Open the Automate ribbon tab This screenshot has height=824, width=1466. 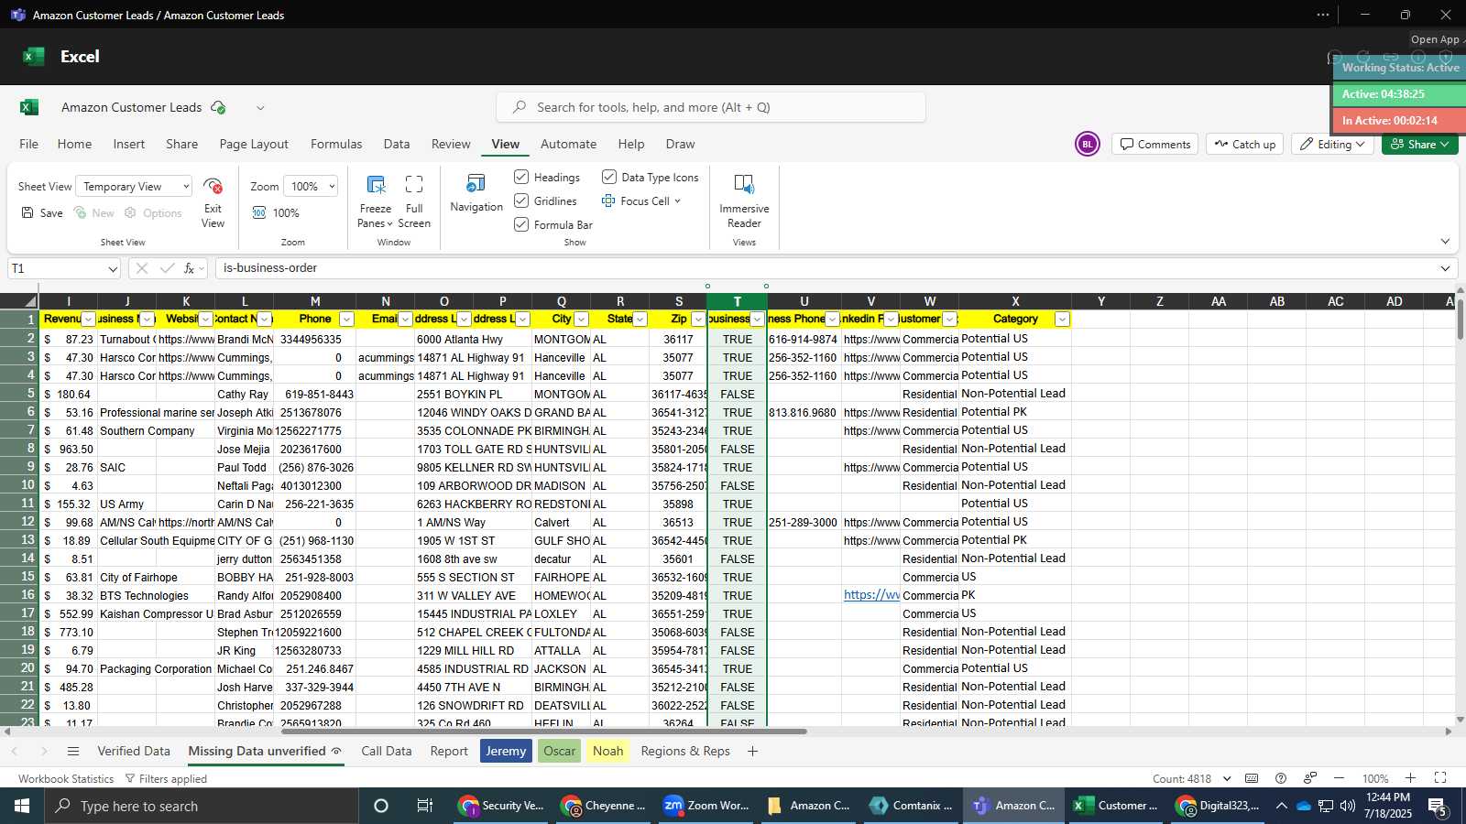pos(568,144)
